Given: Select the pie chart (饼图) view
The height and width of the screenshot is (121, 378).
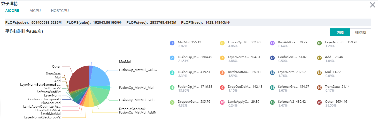Looking at the screenshot, I should click(340, 32).
